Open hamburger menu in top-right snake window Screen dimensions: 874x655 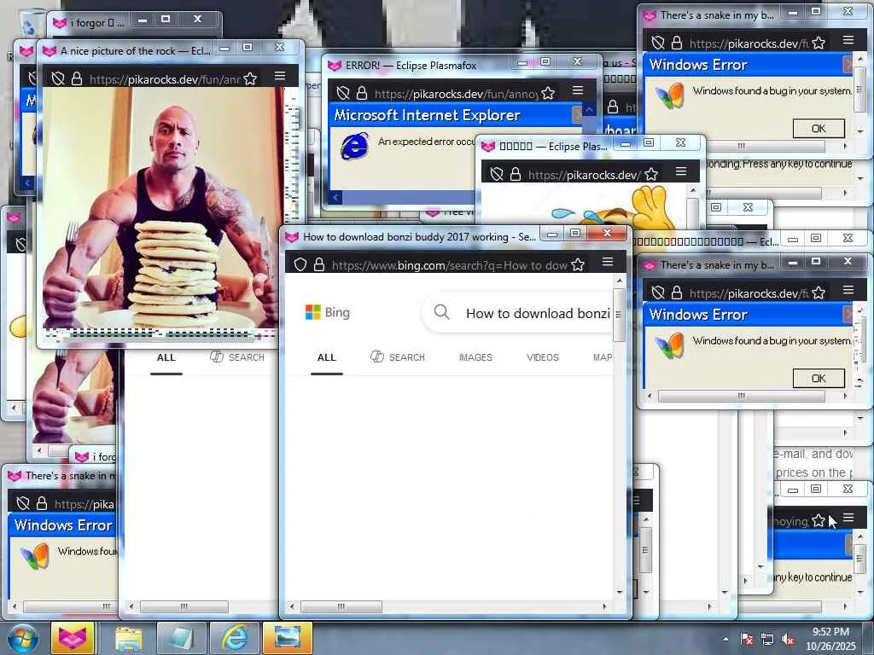[x=848, y=39]
